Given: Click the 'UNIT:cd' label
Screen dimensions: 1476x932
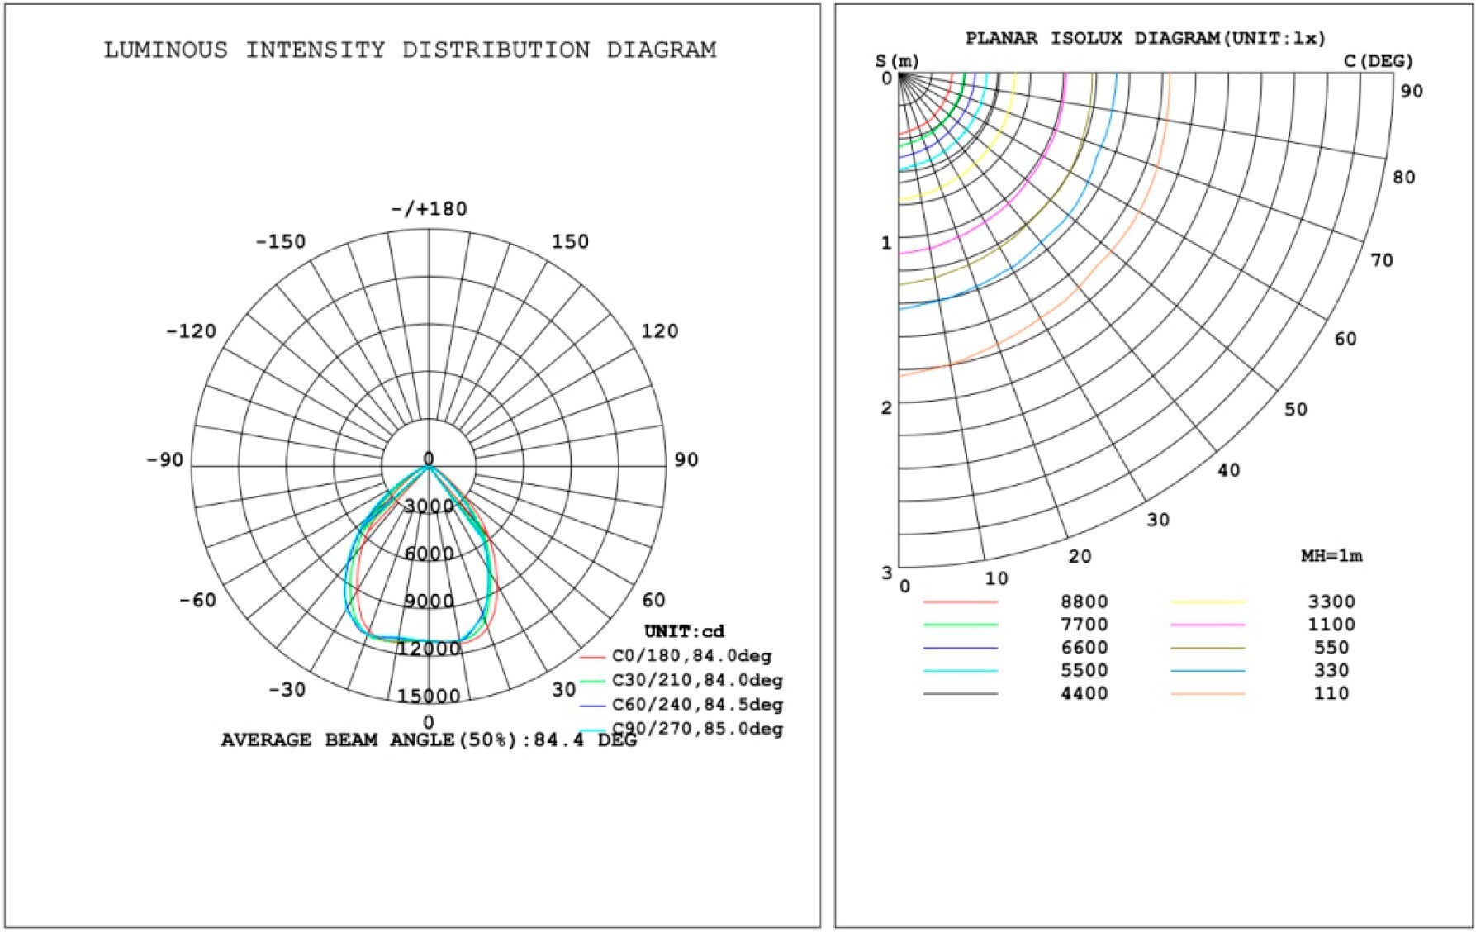Looking at the screenshot, I should pos(684,631).
